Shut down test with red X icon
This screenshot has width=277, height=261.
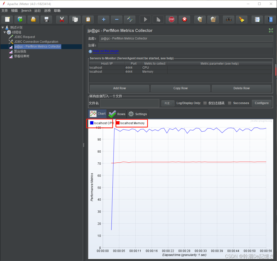click(x=184, y=19)
